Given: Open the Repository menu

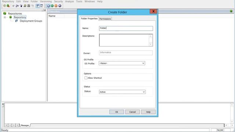Looking at the screenshot, I should 8,1.
